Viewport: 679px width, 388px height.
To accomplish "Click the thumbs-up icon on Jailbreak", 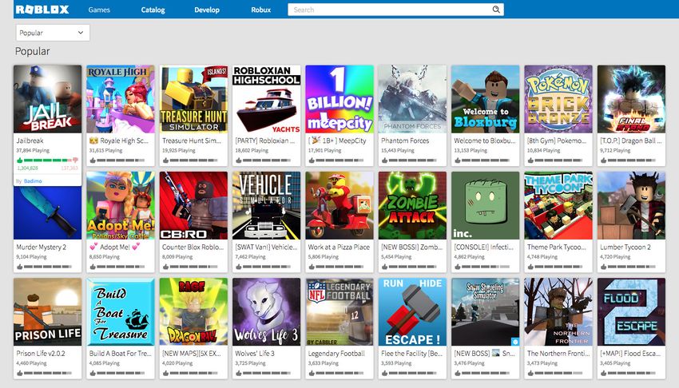I will (x=19, y=160).
